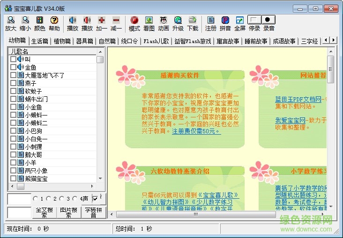343x238 pixels.
Task: Tick the checkbox for 小白兔一
Action: coord(13,139)
